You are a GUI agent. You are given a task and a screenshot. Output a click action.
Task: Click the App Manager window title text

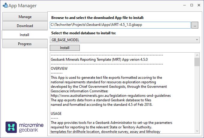coord(22,6)
